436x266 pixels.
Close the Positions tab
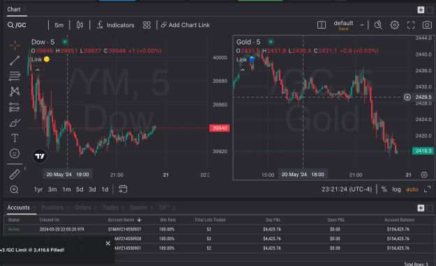tap(68, 208)
